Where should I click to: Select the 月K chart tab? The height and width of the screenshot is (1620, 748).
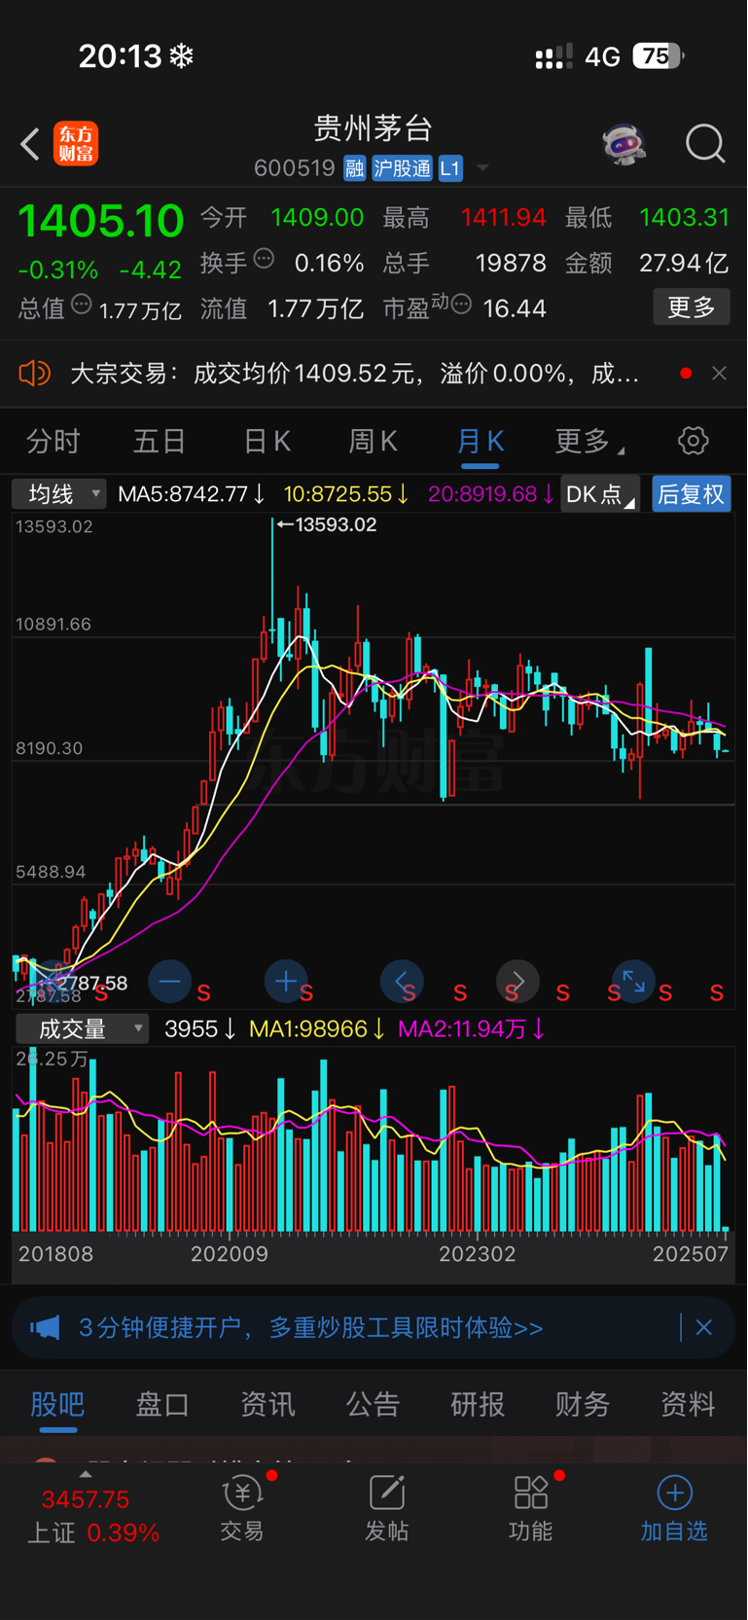tap(481, 442)
